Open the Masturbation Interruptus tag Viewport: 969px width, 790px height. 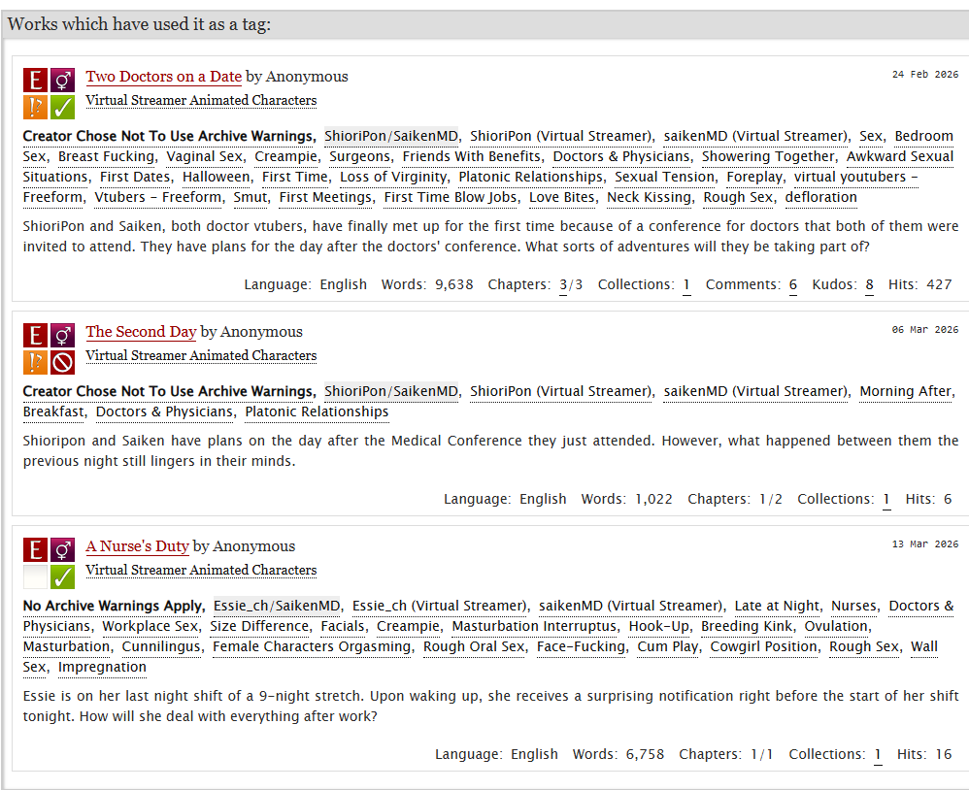coord(534,626)
